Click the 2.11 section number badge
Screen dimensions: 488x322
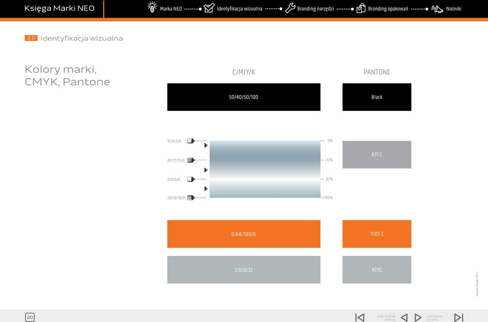coord(31,38)
